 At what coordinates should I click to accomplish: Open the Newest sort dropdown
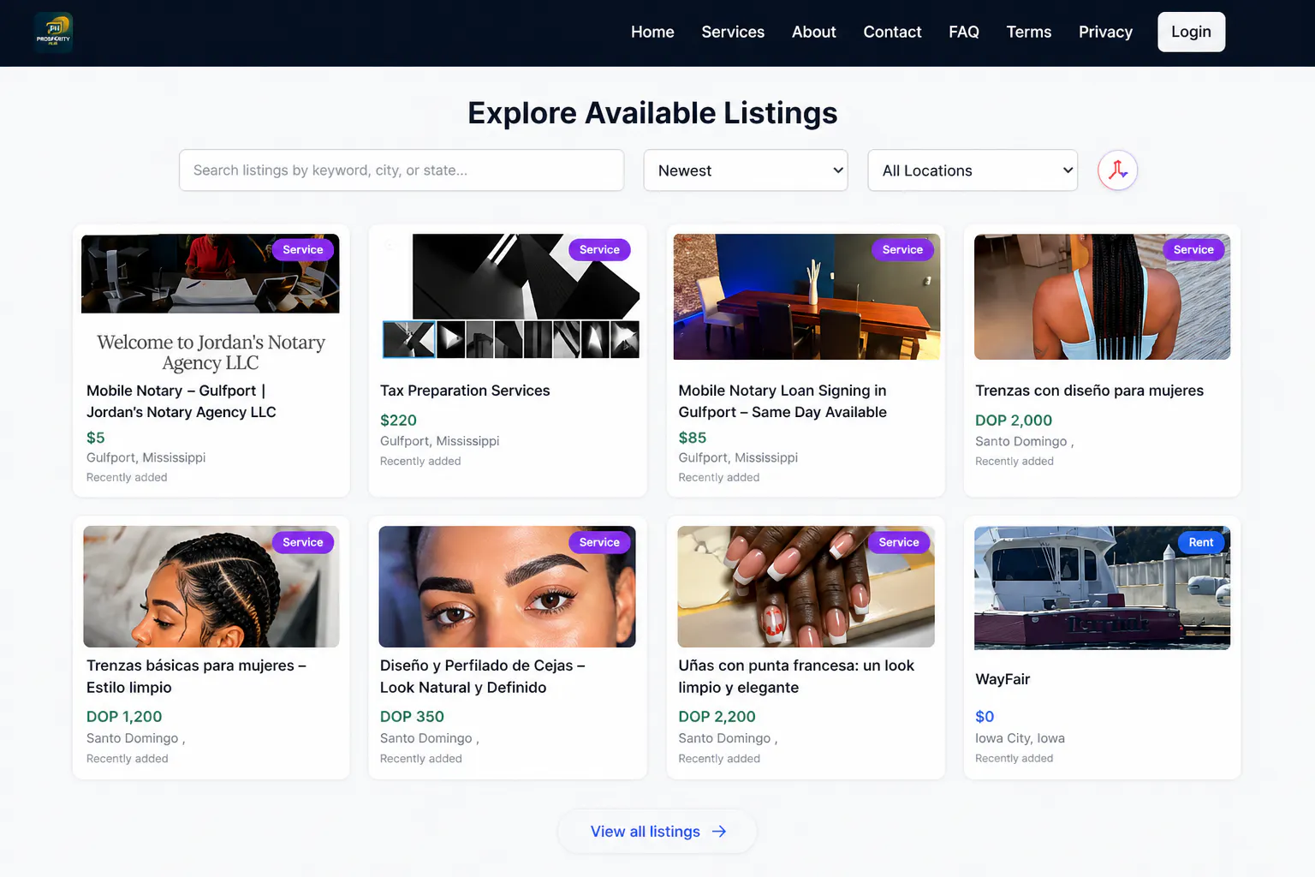[746, 170]
